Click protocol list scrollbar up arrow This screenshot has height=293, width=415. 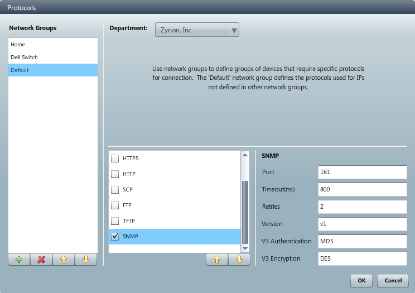(x=245, y=155)
